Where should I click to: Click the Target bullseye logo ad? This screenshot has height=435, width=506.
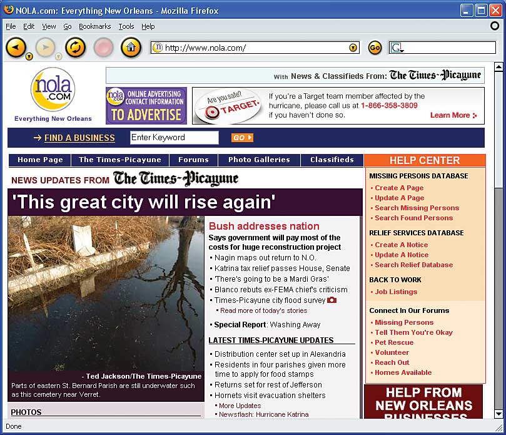212,112
